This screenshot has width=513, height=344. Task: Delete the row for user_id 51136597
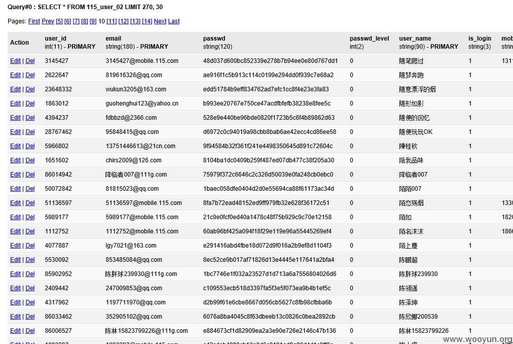tap(30, 203)
